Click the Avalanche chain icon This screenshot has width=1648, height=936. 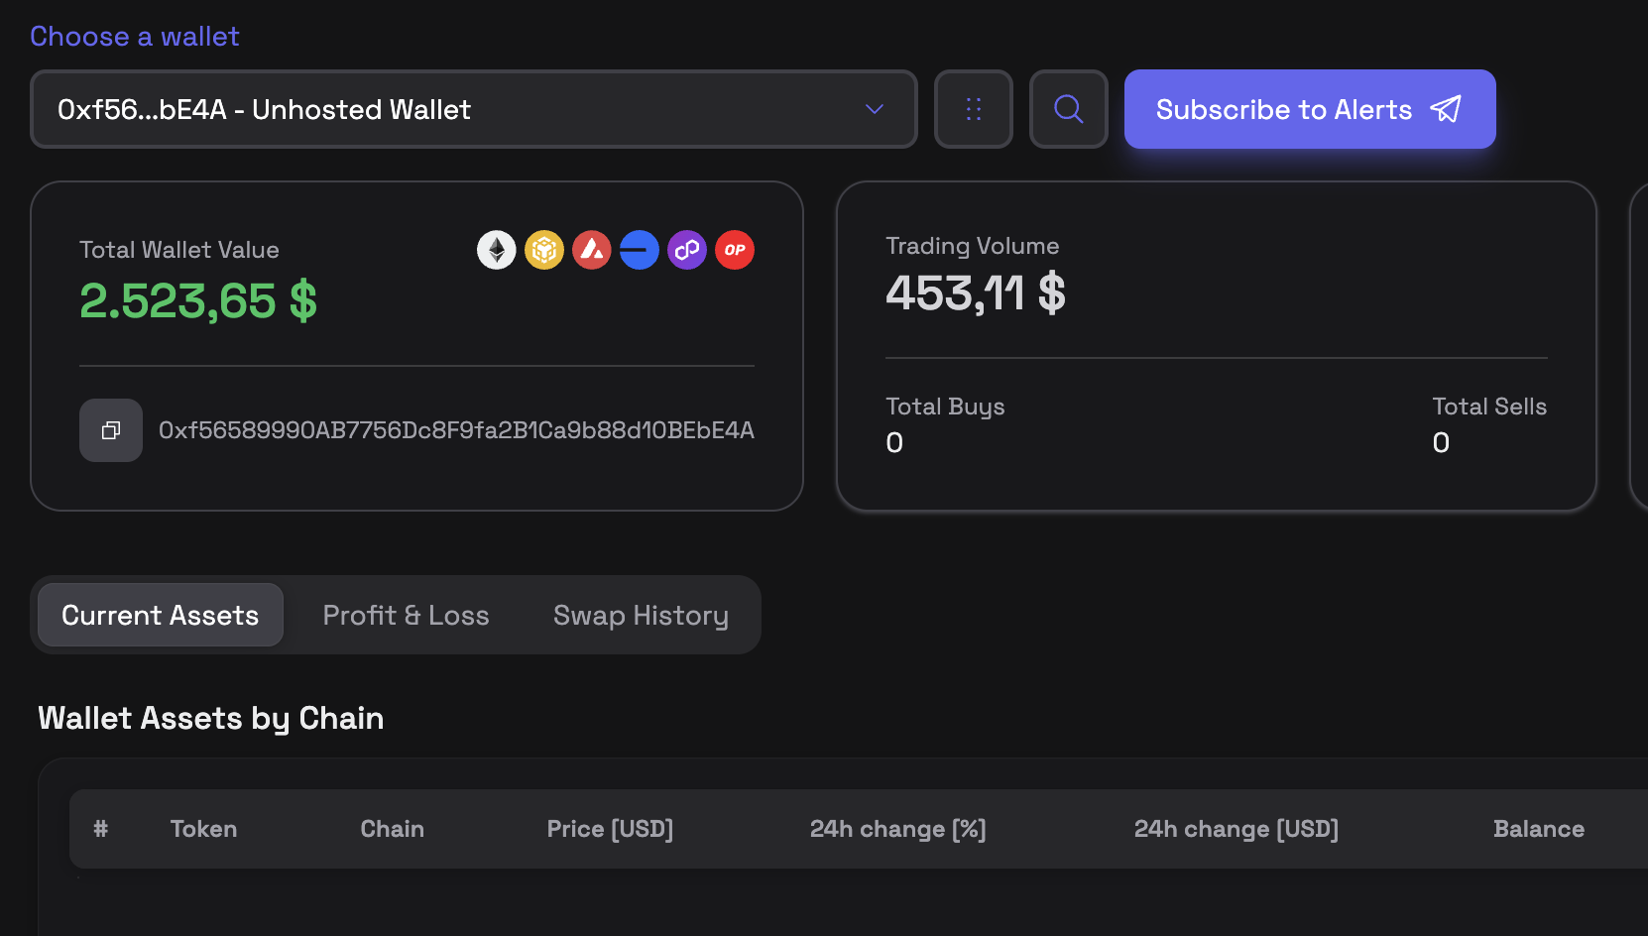pos(592,250)
